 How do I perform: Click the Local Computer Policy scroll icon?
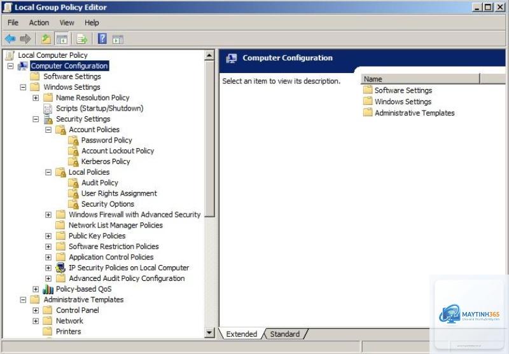point(10,55)
